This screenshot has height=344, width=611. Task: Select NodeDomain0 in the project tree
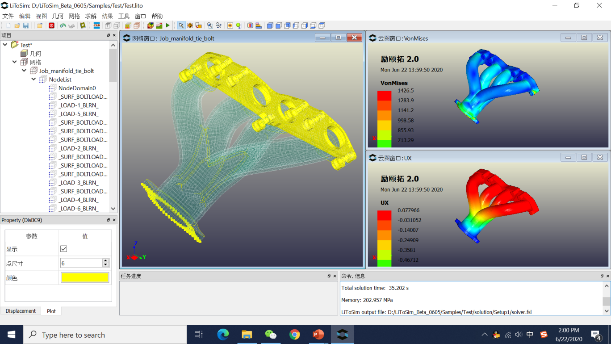pos(77,88)
